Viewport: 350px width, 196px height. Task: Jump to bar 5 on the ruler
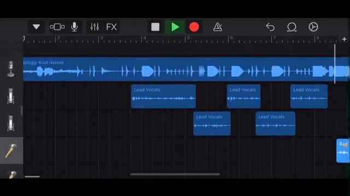(188, 38)
